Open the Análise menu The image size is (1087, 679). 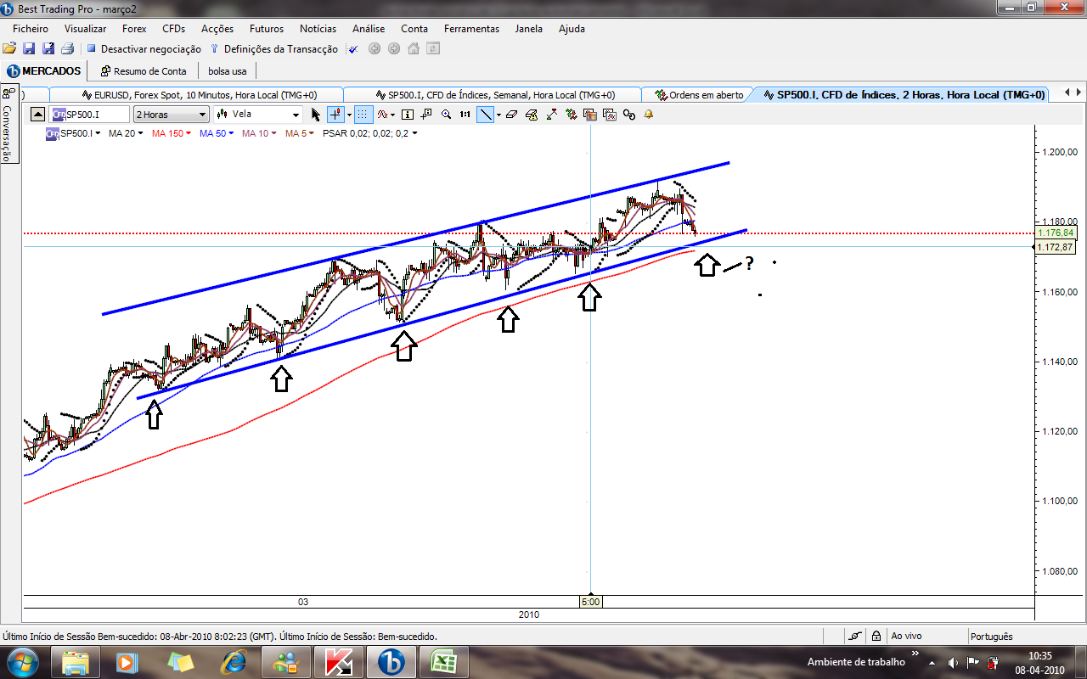coord(369,28)
